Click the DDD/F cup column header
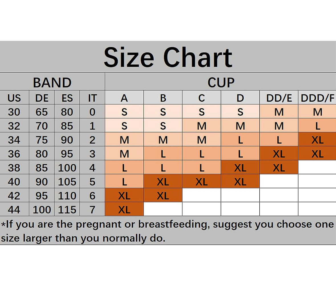 [x=317, y=98]
